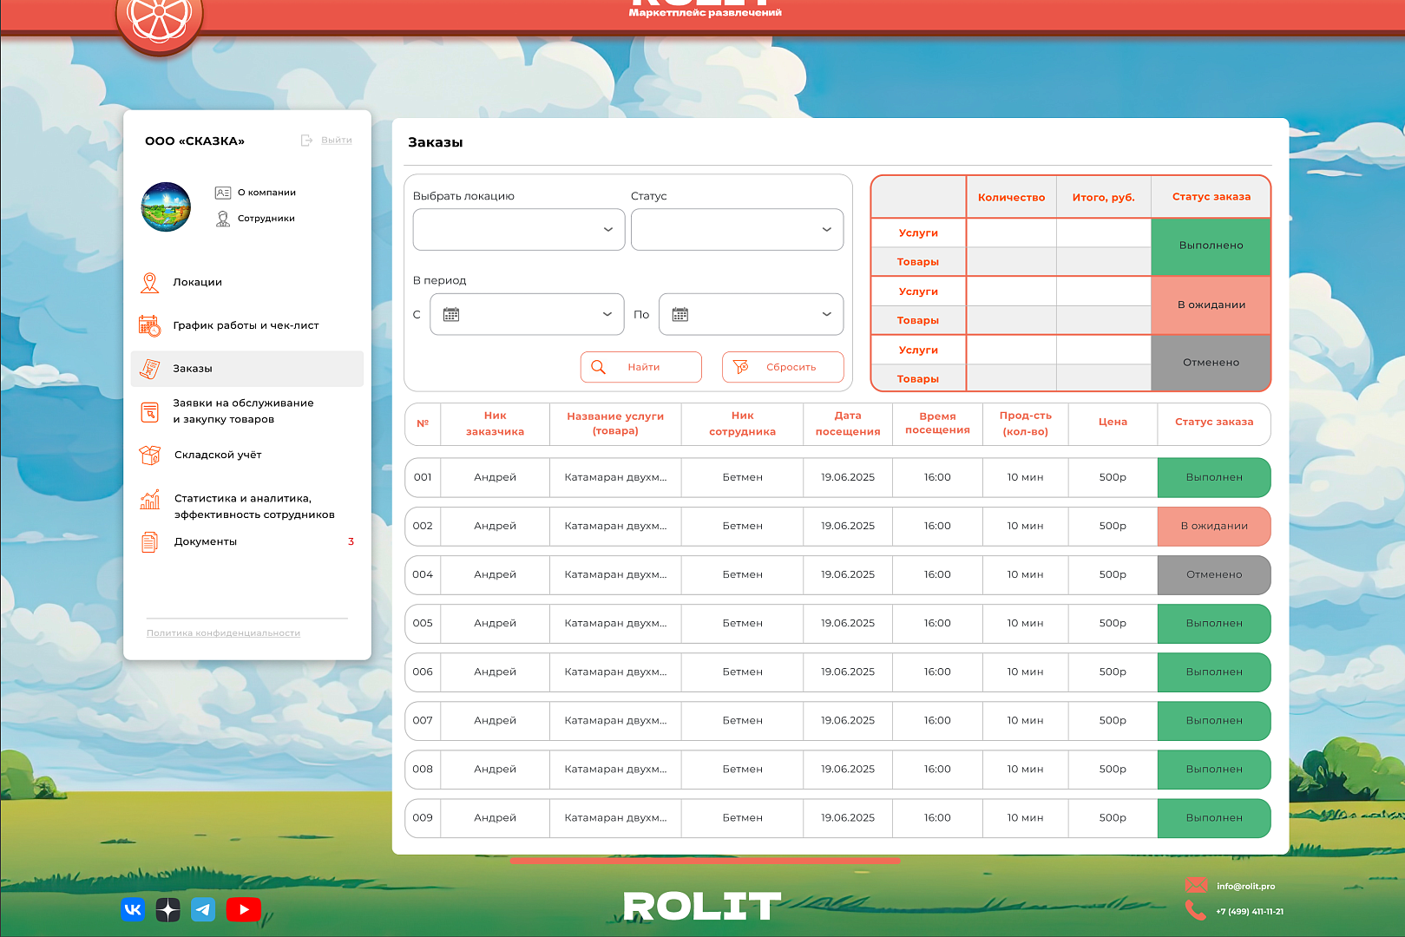Click the VK social network icon
This screenshot has height=937, width=1405.
click(x=133, y=909)
